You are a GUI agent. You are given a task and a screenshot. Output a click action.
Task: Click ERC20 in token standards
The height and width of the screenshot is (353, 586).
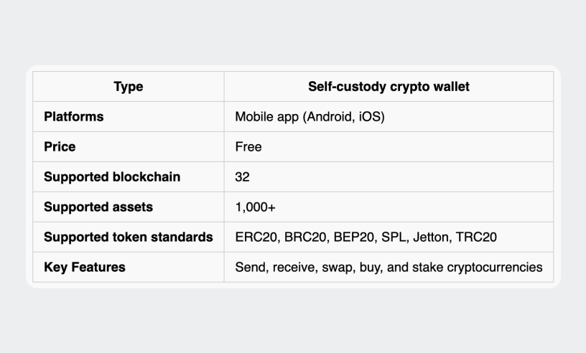(256, 237)
